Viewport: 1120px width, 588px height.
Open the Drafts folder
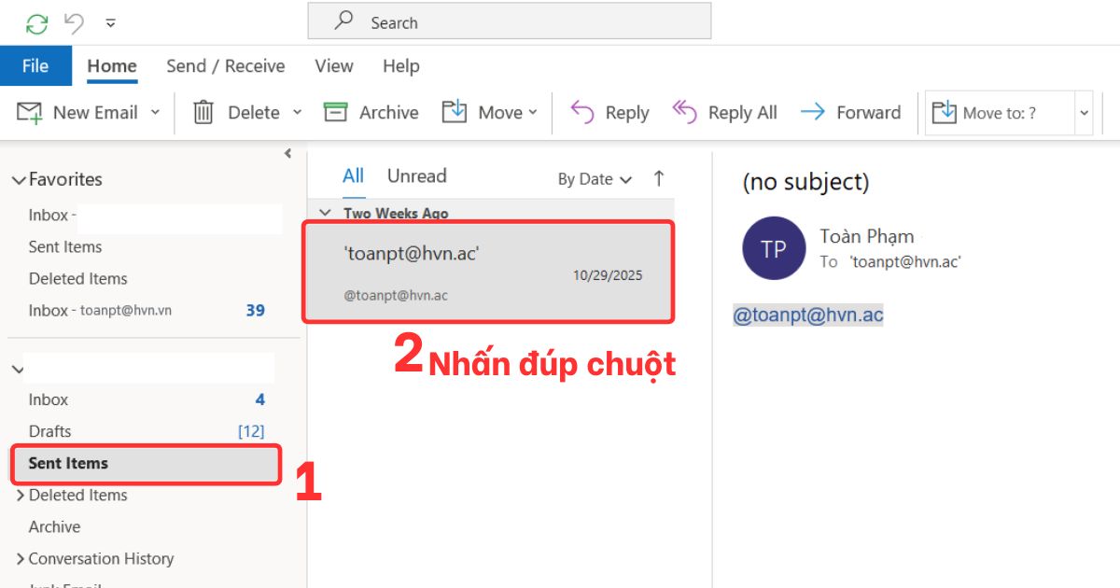pos(49,431)
